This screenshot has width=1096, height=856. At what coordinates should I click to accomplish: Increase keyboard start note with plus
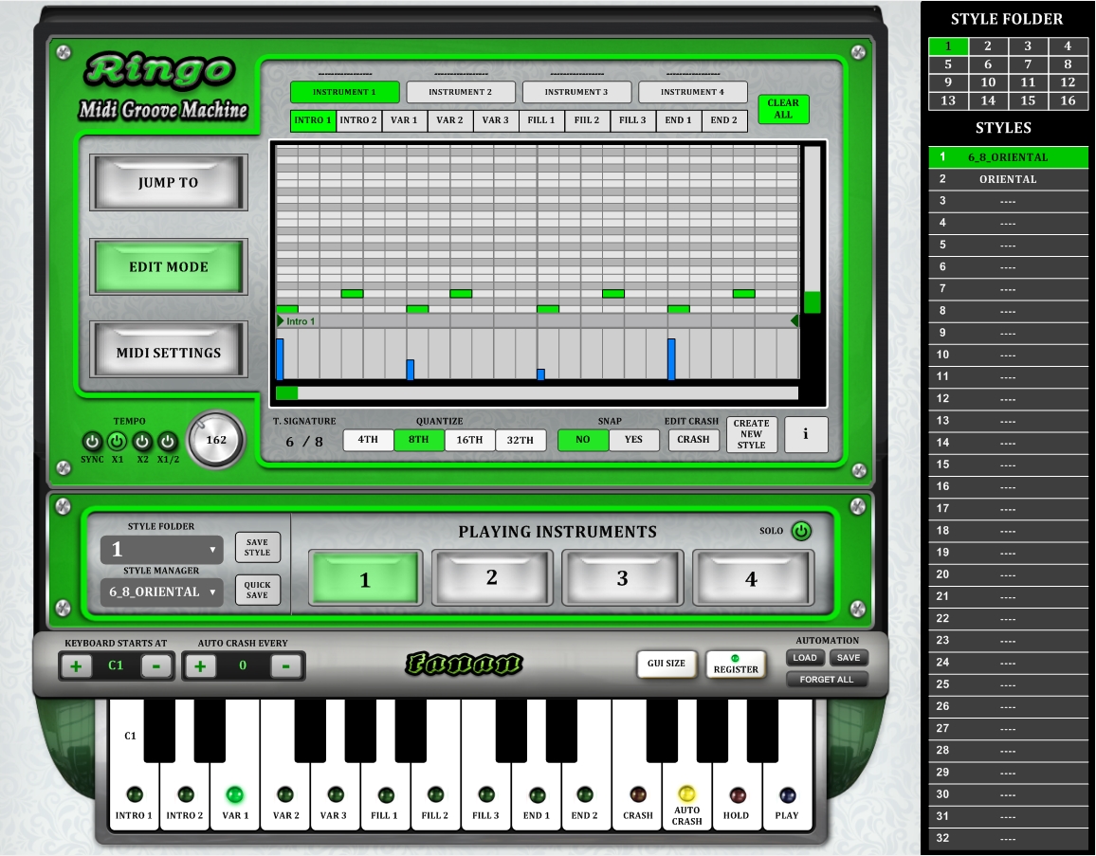[76, 665]
